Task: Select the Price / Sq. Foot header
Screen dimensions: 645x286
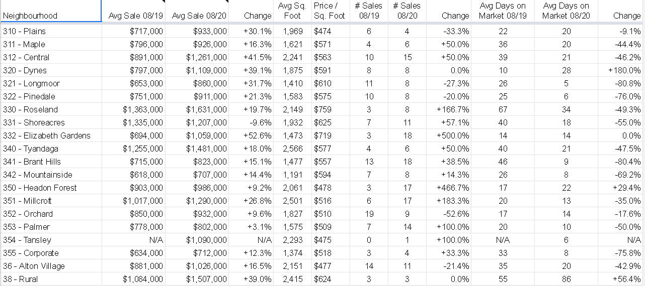Action: [x=330, y=11]
